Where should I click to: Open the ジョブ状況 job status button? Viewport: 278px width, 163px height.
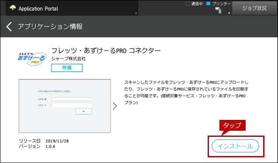(x=254, y=8)
